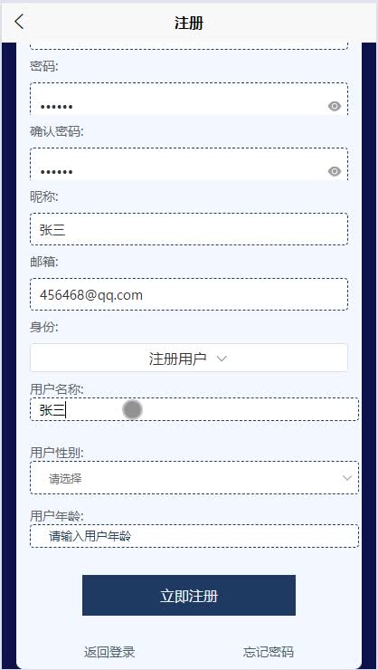Expand the 用户性别 请选择 dropdown
Screen dimensions: 378x670
tap(194, 478)
